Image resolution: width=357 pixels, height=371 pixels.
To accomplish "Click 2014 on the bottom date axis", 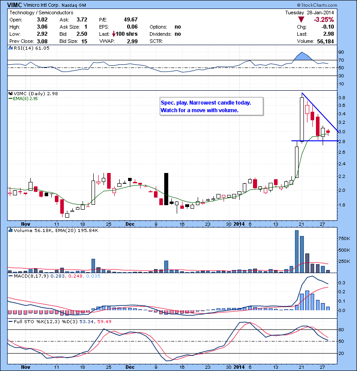I will [239, 367].
